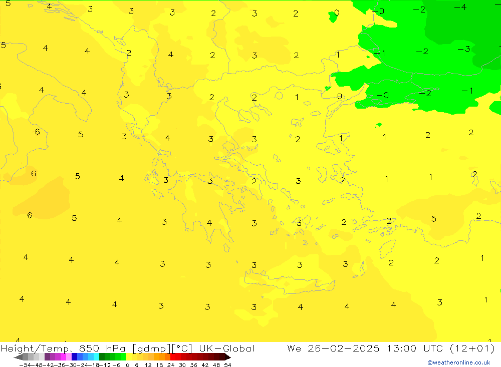Image resolution: width=501 pixels, height=367 pixels.
Task: Click the -4 temperature value on the map
Action: click(460, 7)
